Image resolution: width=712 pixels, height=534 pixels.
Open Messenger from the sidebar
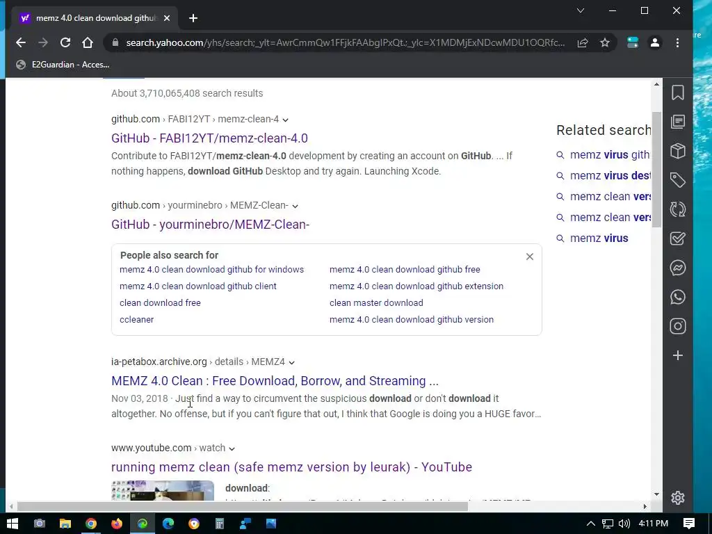click(678, 268)
